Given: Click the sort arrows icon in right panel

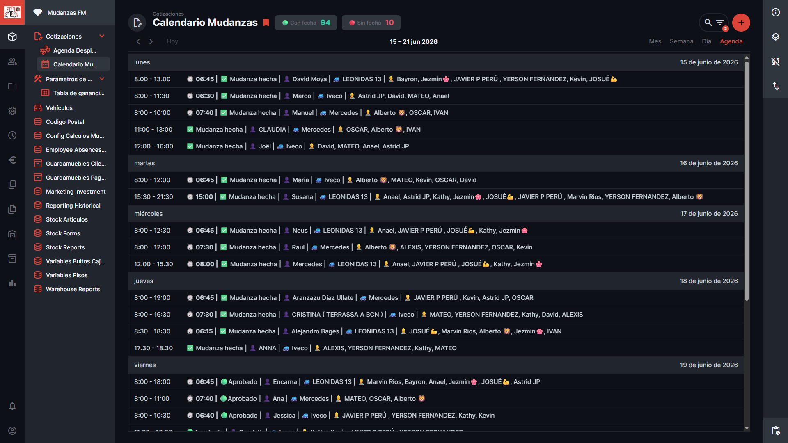Looking at the screenshot, I should tap(776, 86).
